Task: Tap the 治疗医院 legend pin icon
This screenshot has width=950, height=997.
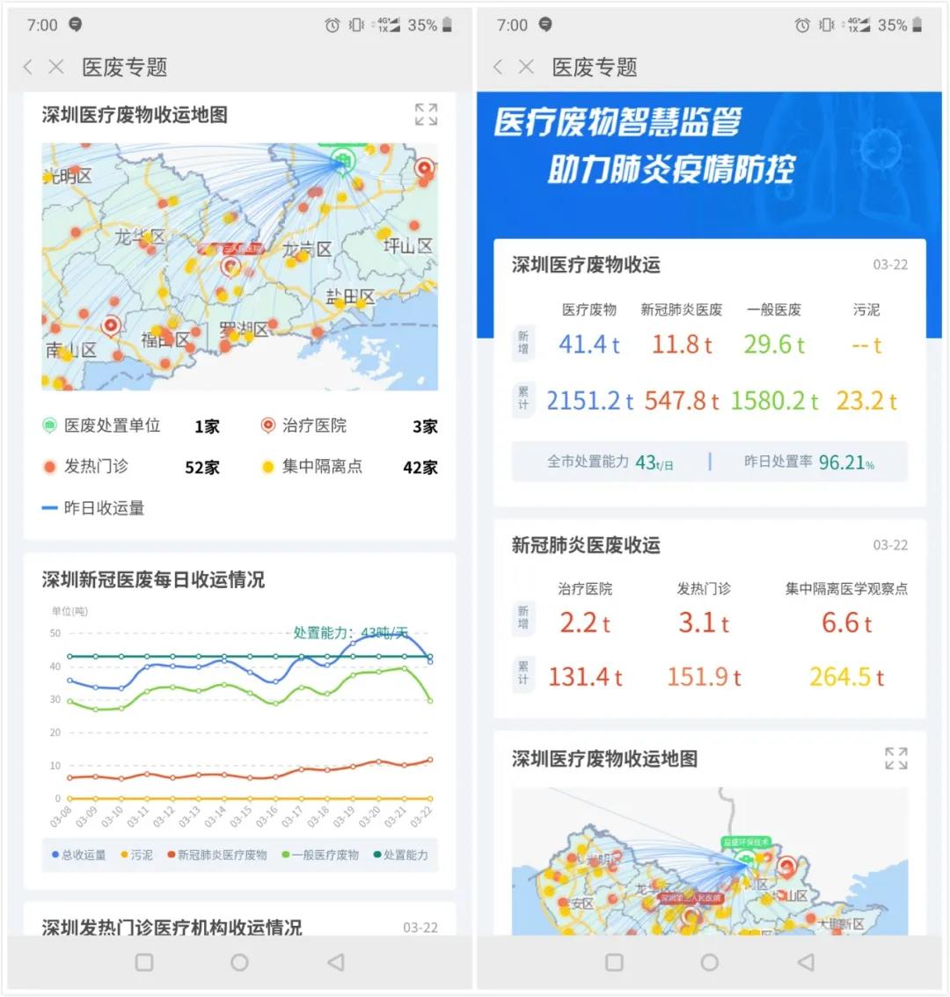Action: 268,426
